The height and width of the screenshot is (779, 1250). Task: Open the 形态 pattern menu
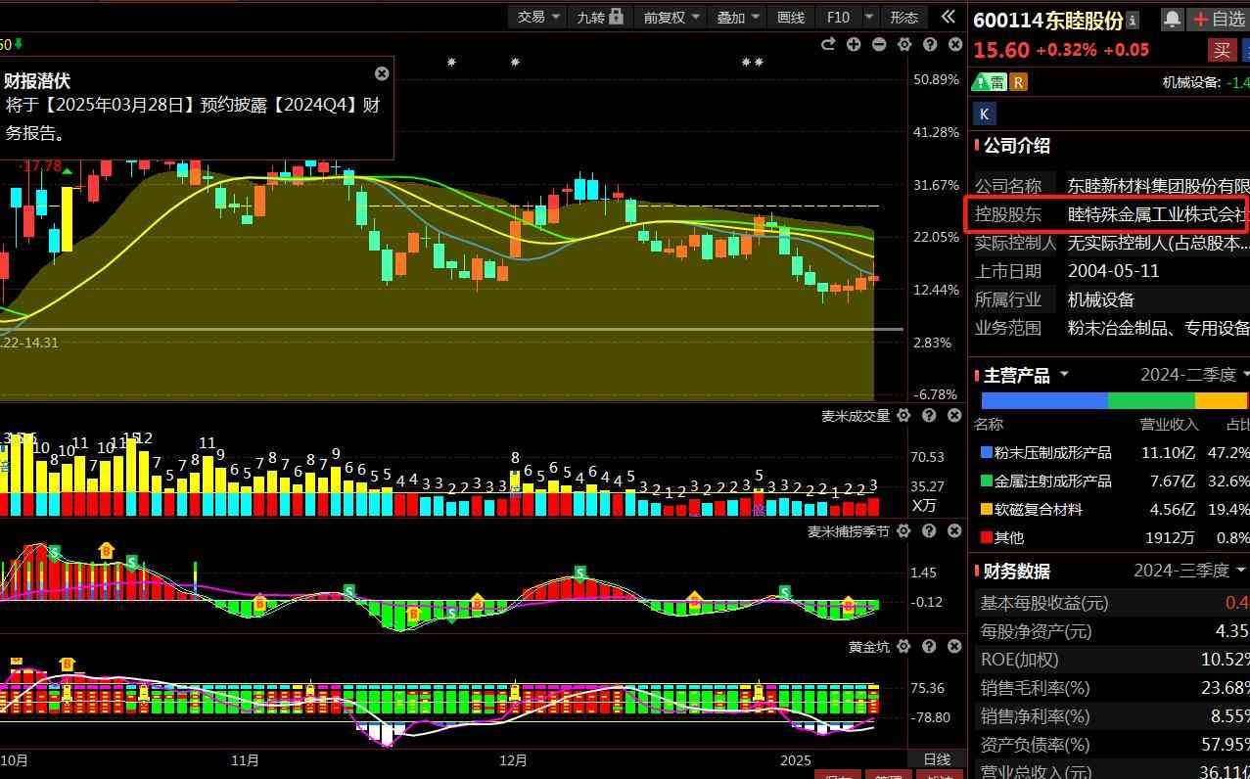pyautogui.click(x=903, y=17)
